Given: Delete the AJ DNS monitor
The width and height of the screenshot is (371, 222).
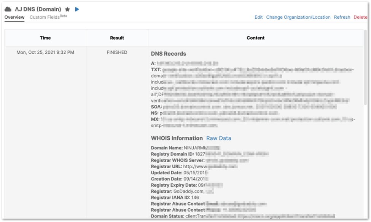Looking at the screenshot, I should point(360,17).
